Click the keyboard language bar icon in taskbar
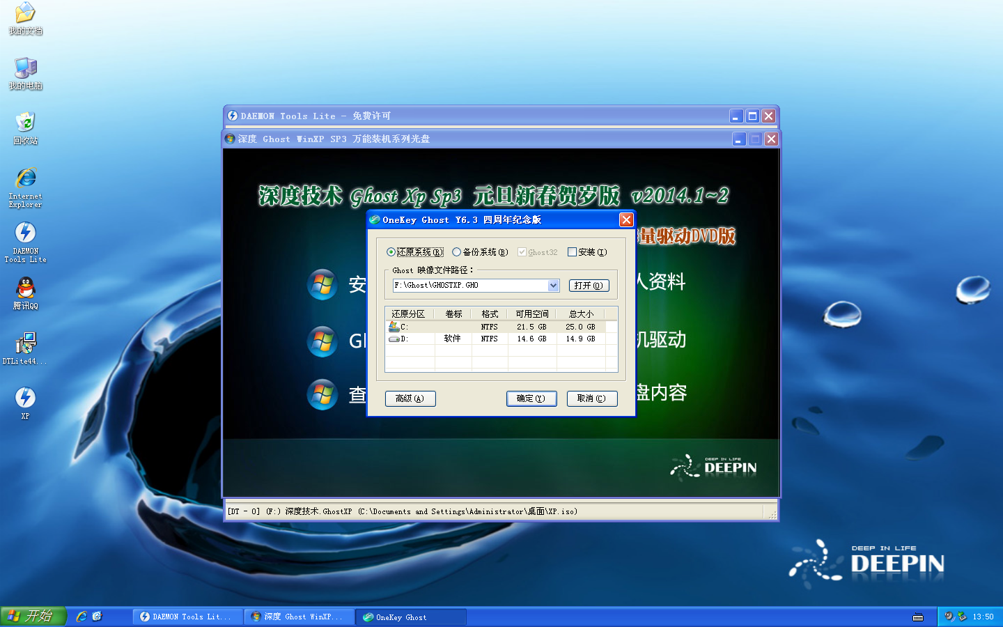The image size is (1003, 627). [918, 617]
